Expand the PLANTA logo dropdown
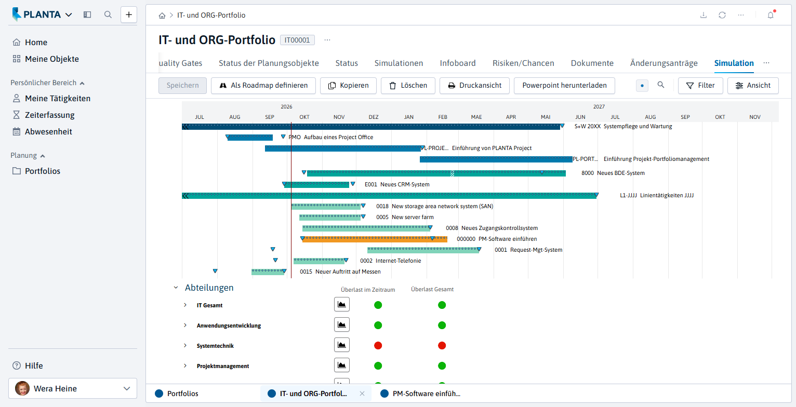The width and height of the screenshot is (796, 407). coord(69,15)
